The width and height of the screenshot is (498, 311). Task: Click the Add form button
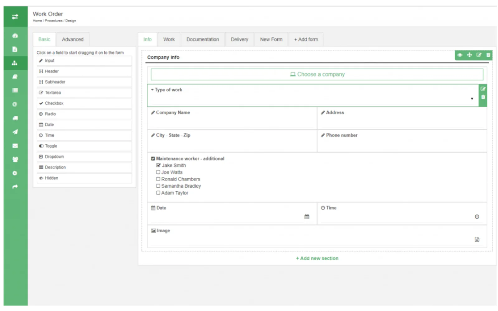click(x=306, y=39)
